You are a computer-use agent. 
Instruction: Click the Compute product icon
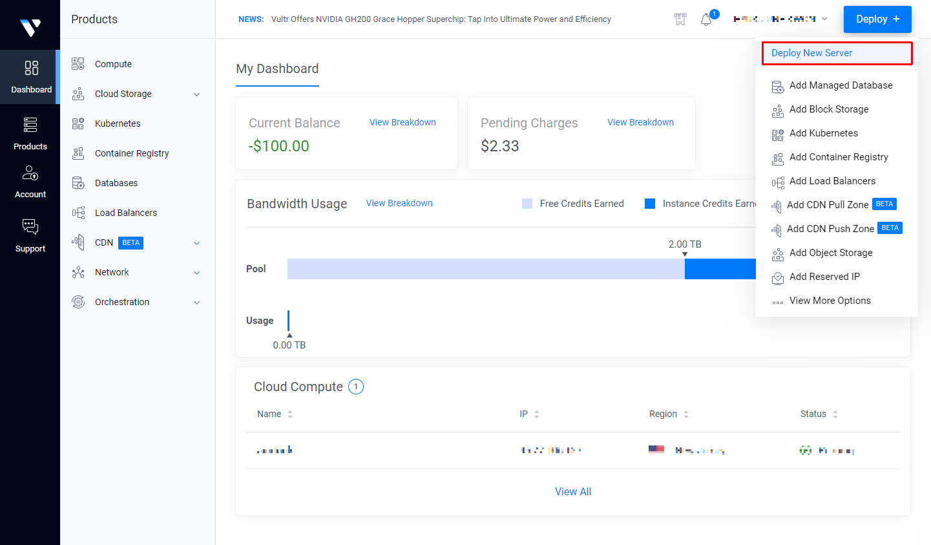click(x=78, y=64)
